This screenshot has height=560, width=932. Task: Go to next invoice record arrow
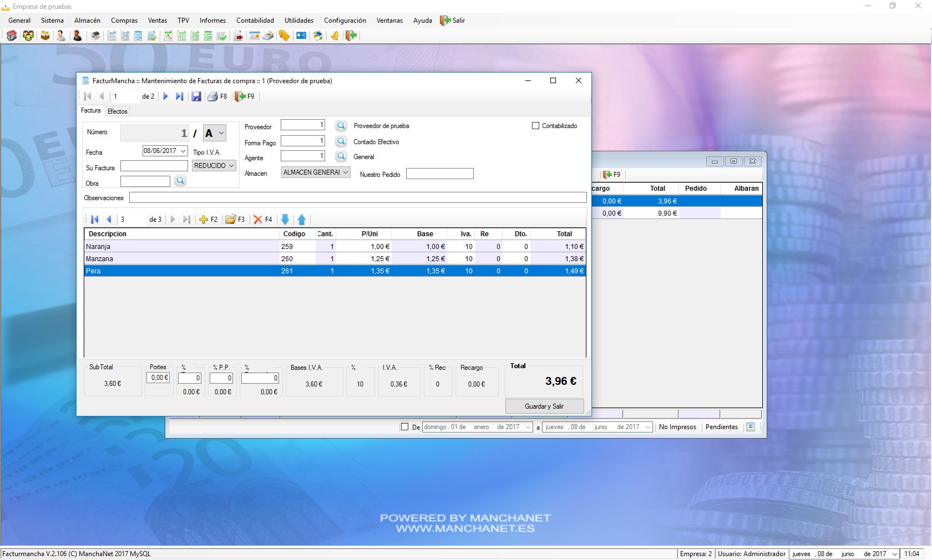coord(165,96)
